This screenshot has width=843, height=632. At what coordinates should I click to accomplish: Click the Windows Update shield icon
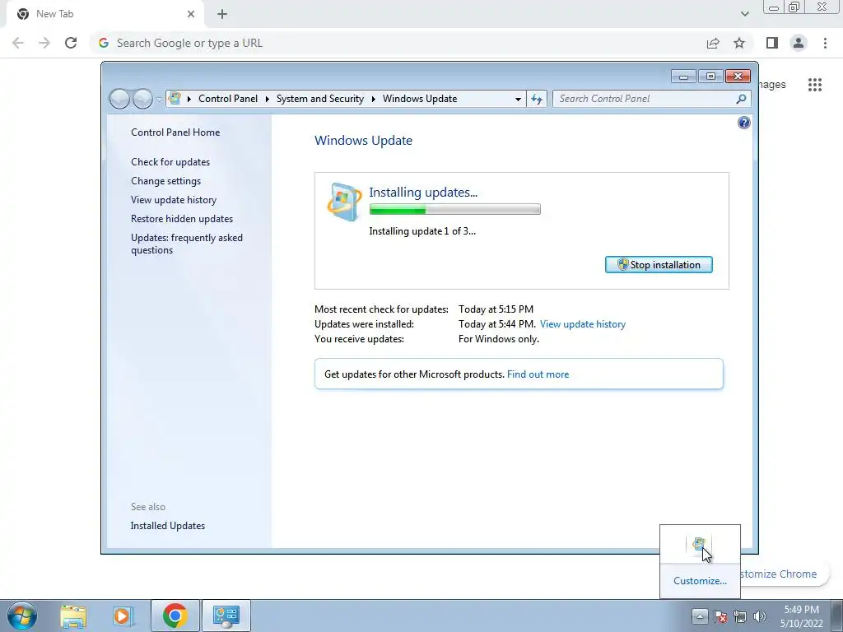[344, 202]
